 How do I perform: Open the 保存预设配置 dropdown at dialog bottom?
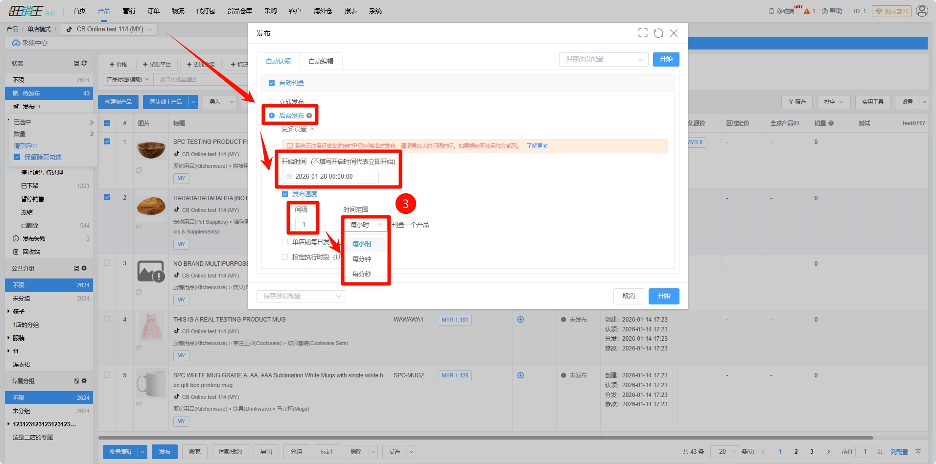tap(301, 296)
